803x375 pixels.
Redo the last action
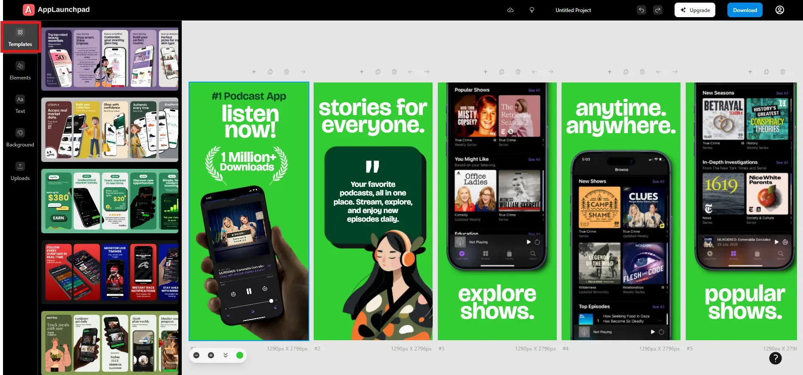click(658, 10)
